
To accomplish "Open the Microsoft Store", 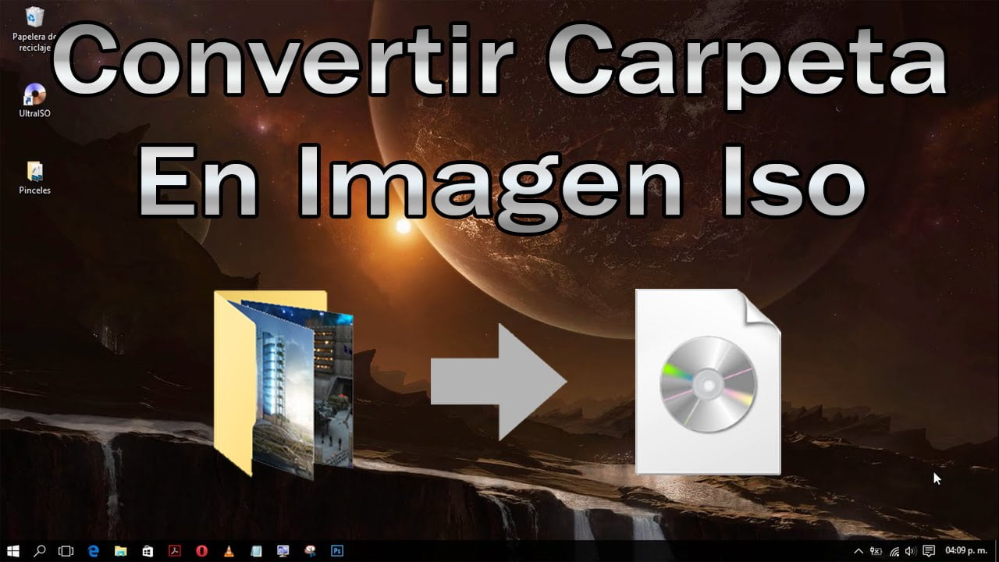I will point(147,550).
